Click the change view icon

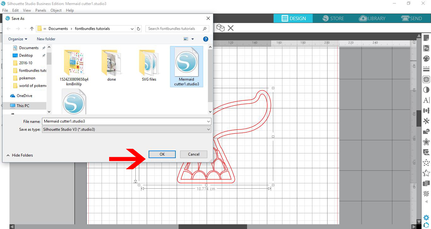pyautogui.click(x=186, y=39)
